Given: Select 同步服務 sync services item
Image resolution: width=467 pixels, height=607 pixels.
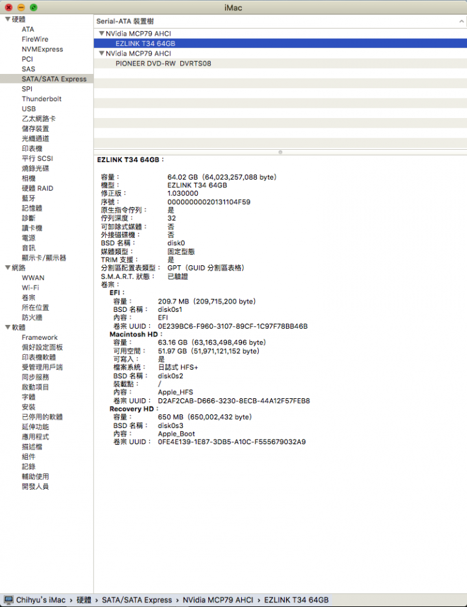Looking at the screenshot, I should pos(35,377).
